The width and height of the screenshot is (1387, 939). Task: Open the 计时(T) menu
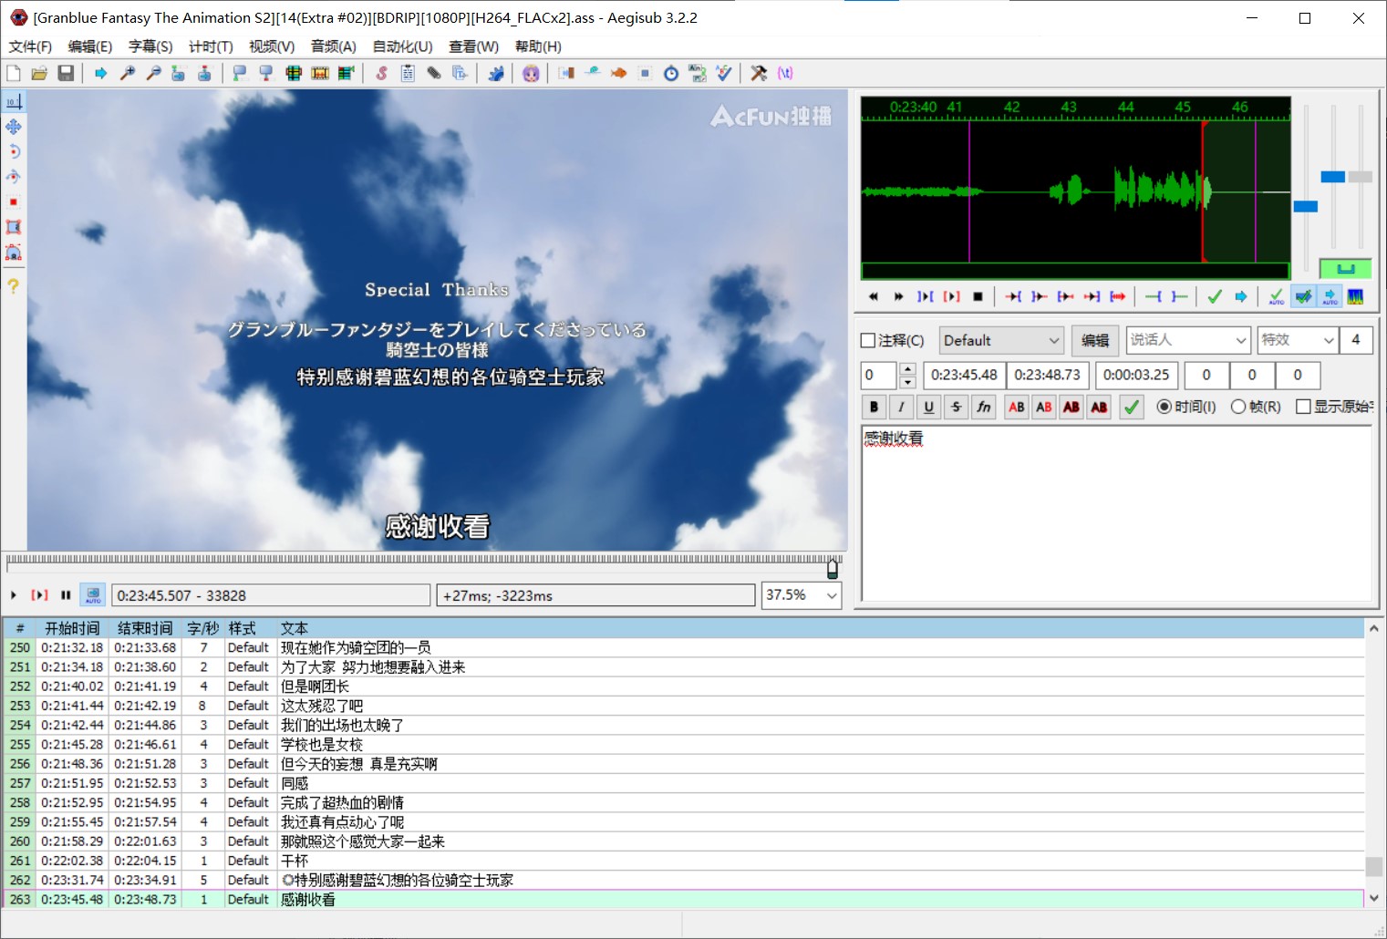tap(211, 46)
